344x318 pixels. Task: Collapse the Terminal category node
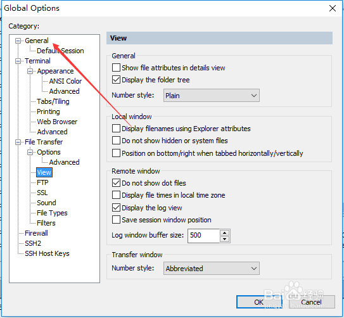click(18, 61)
